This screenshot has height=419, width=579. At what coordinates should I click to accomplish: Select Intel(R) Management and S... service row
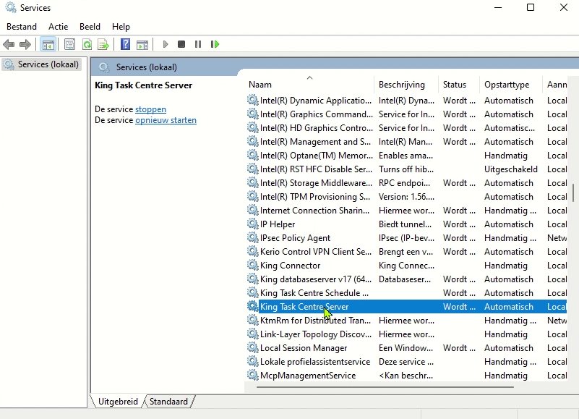[406, 141]
